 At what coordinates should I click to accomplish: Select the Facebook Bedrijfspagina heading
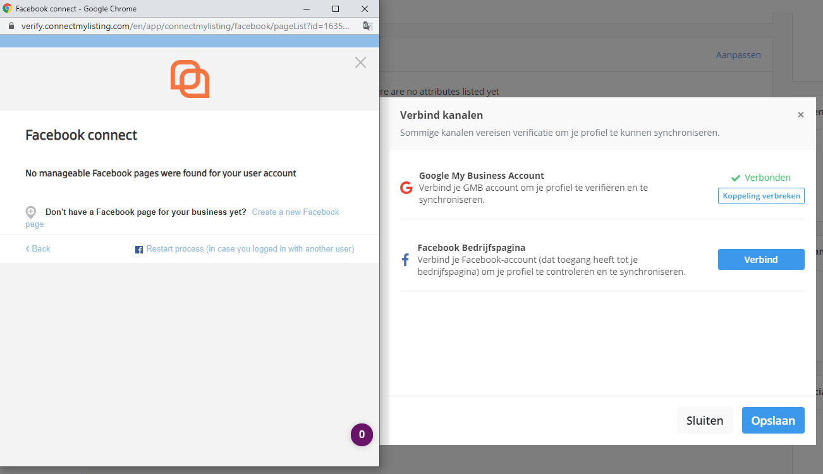pyautogui.click(x=472, y=248)
